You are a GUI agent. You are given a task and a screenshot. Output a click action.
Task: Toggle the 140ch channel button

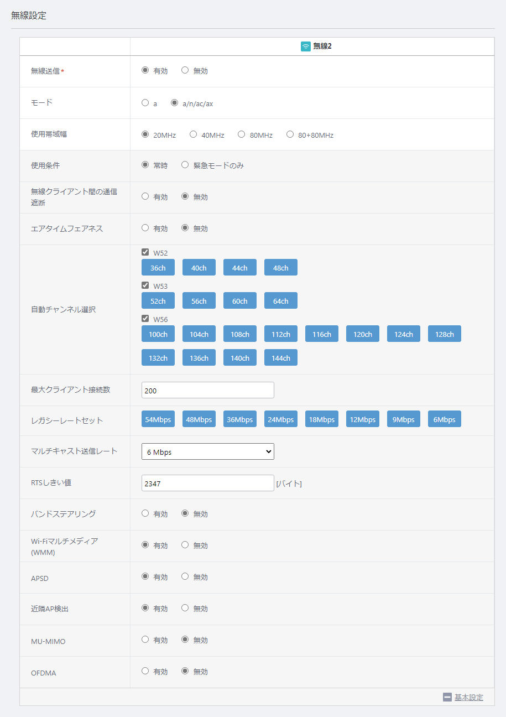240,357
